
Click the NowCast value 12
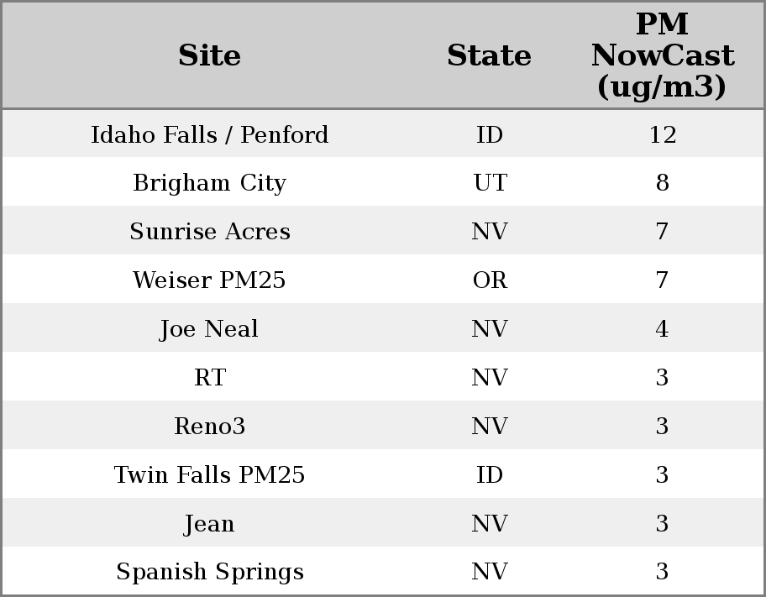click(x=662, y=134)
